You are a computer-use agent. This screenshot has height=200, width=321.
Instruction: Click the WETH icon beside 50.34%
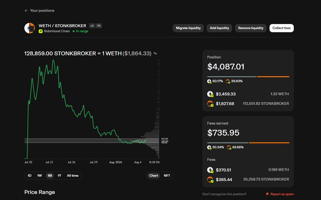(x=209, y=147)
